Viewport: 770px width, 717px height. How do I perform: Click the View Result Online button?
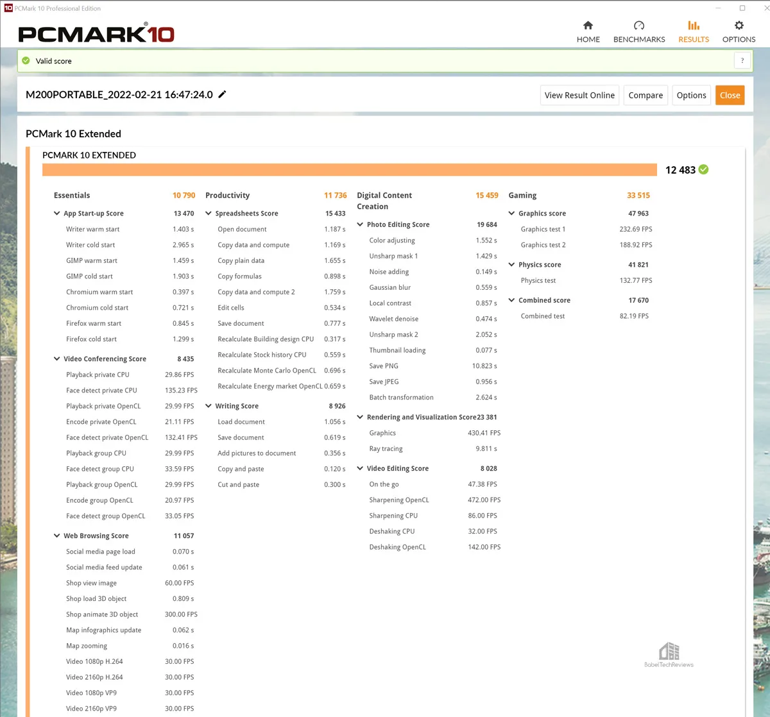(x=579, y=95)
